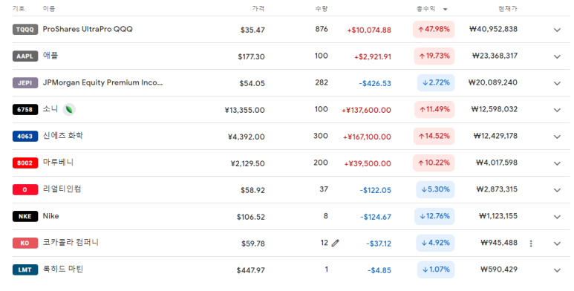
Task: Open the 마루베니 stock name
Action: [58, 163]
